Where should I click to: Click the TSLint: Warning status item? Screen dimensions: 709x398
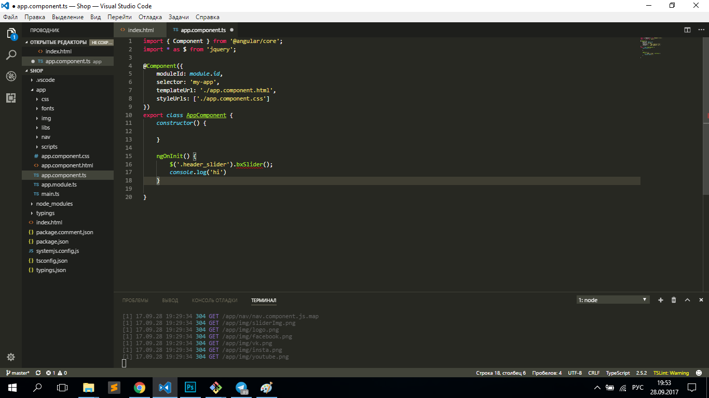tap(671, 373)
